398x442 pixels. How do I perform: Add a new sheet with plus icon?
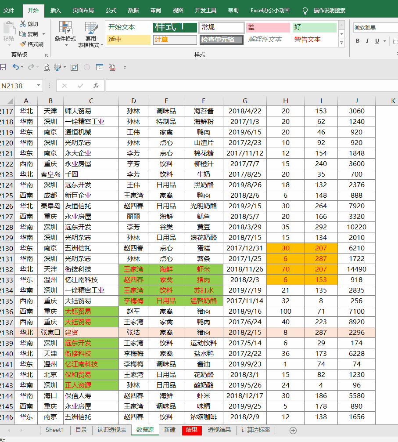pyautogui.click(x=293, y=431)
